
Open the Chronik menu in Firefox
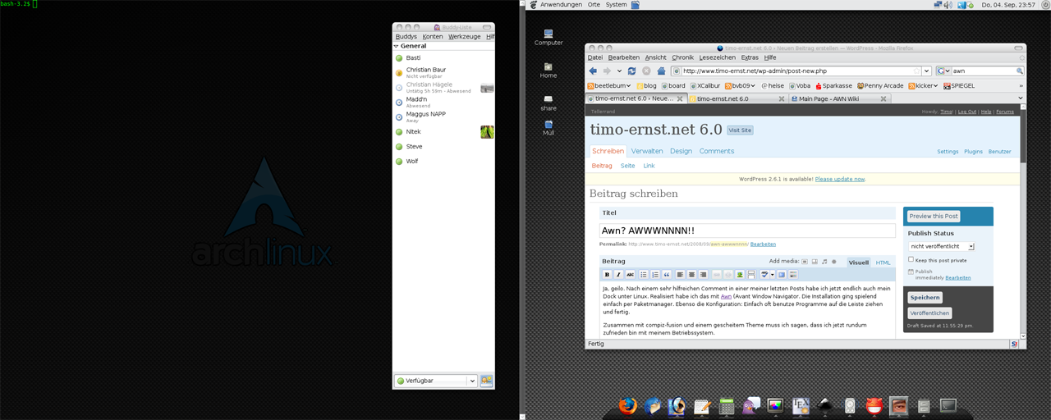coord(682,57)
